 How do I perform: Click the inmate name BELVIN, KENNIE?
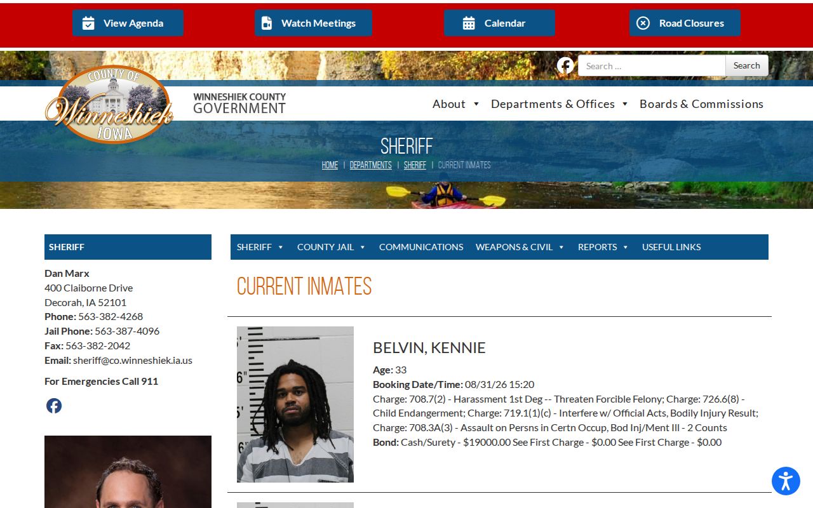(429, 348)
